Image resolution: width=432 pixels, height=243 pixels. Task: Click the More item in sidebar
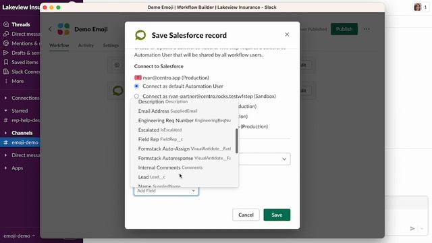[x=18, y=81]
